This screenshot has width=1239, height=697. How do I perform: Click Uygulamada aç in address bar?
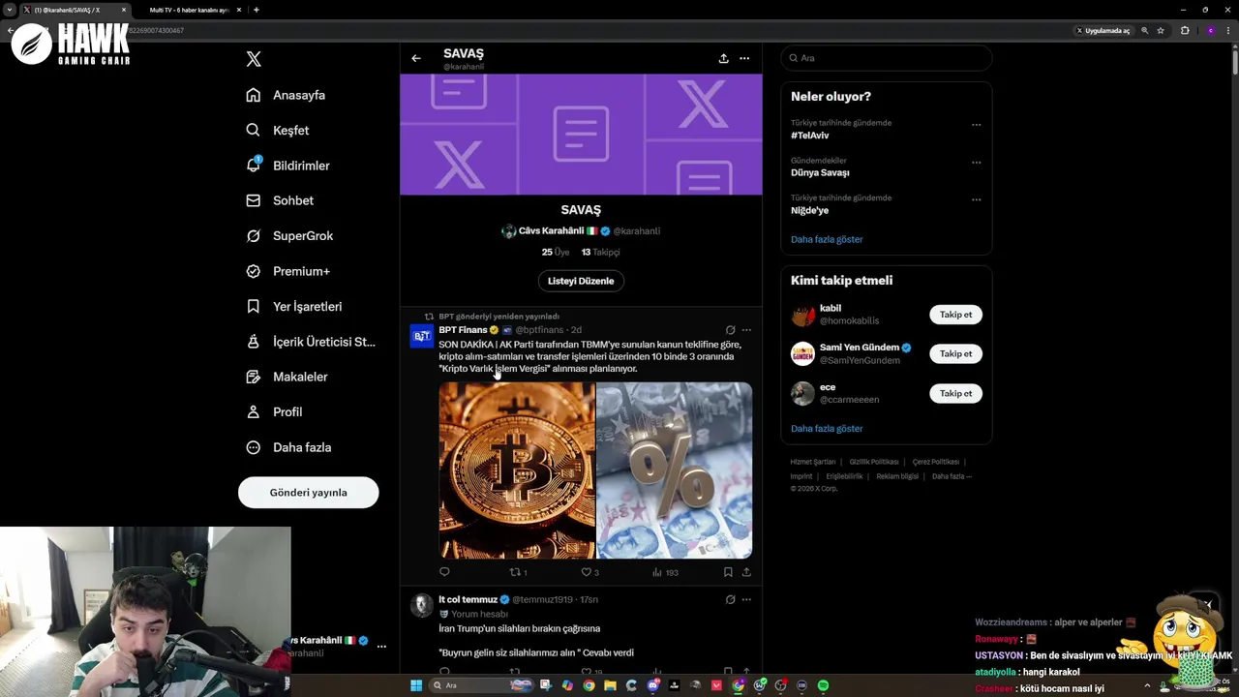(x=1103, y=30)
